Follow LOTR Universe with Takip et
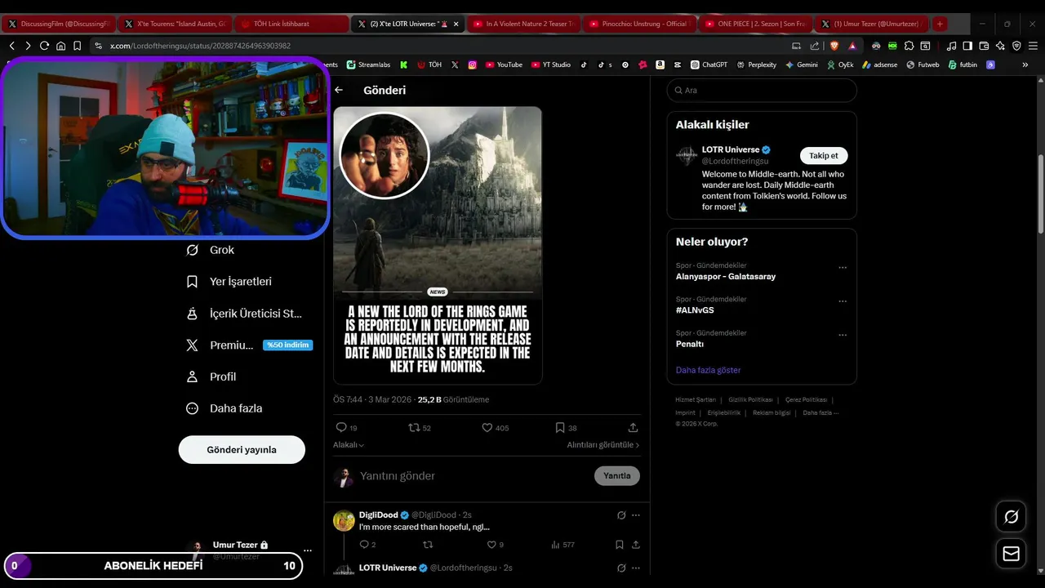The height and width of the screenshot is (588, 1045). 824,156
